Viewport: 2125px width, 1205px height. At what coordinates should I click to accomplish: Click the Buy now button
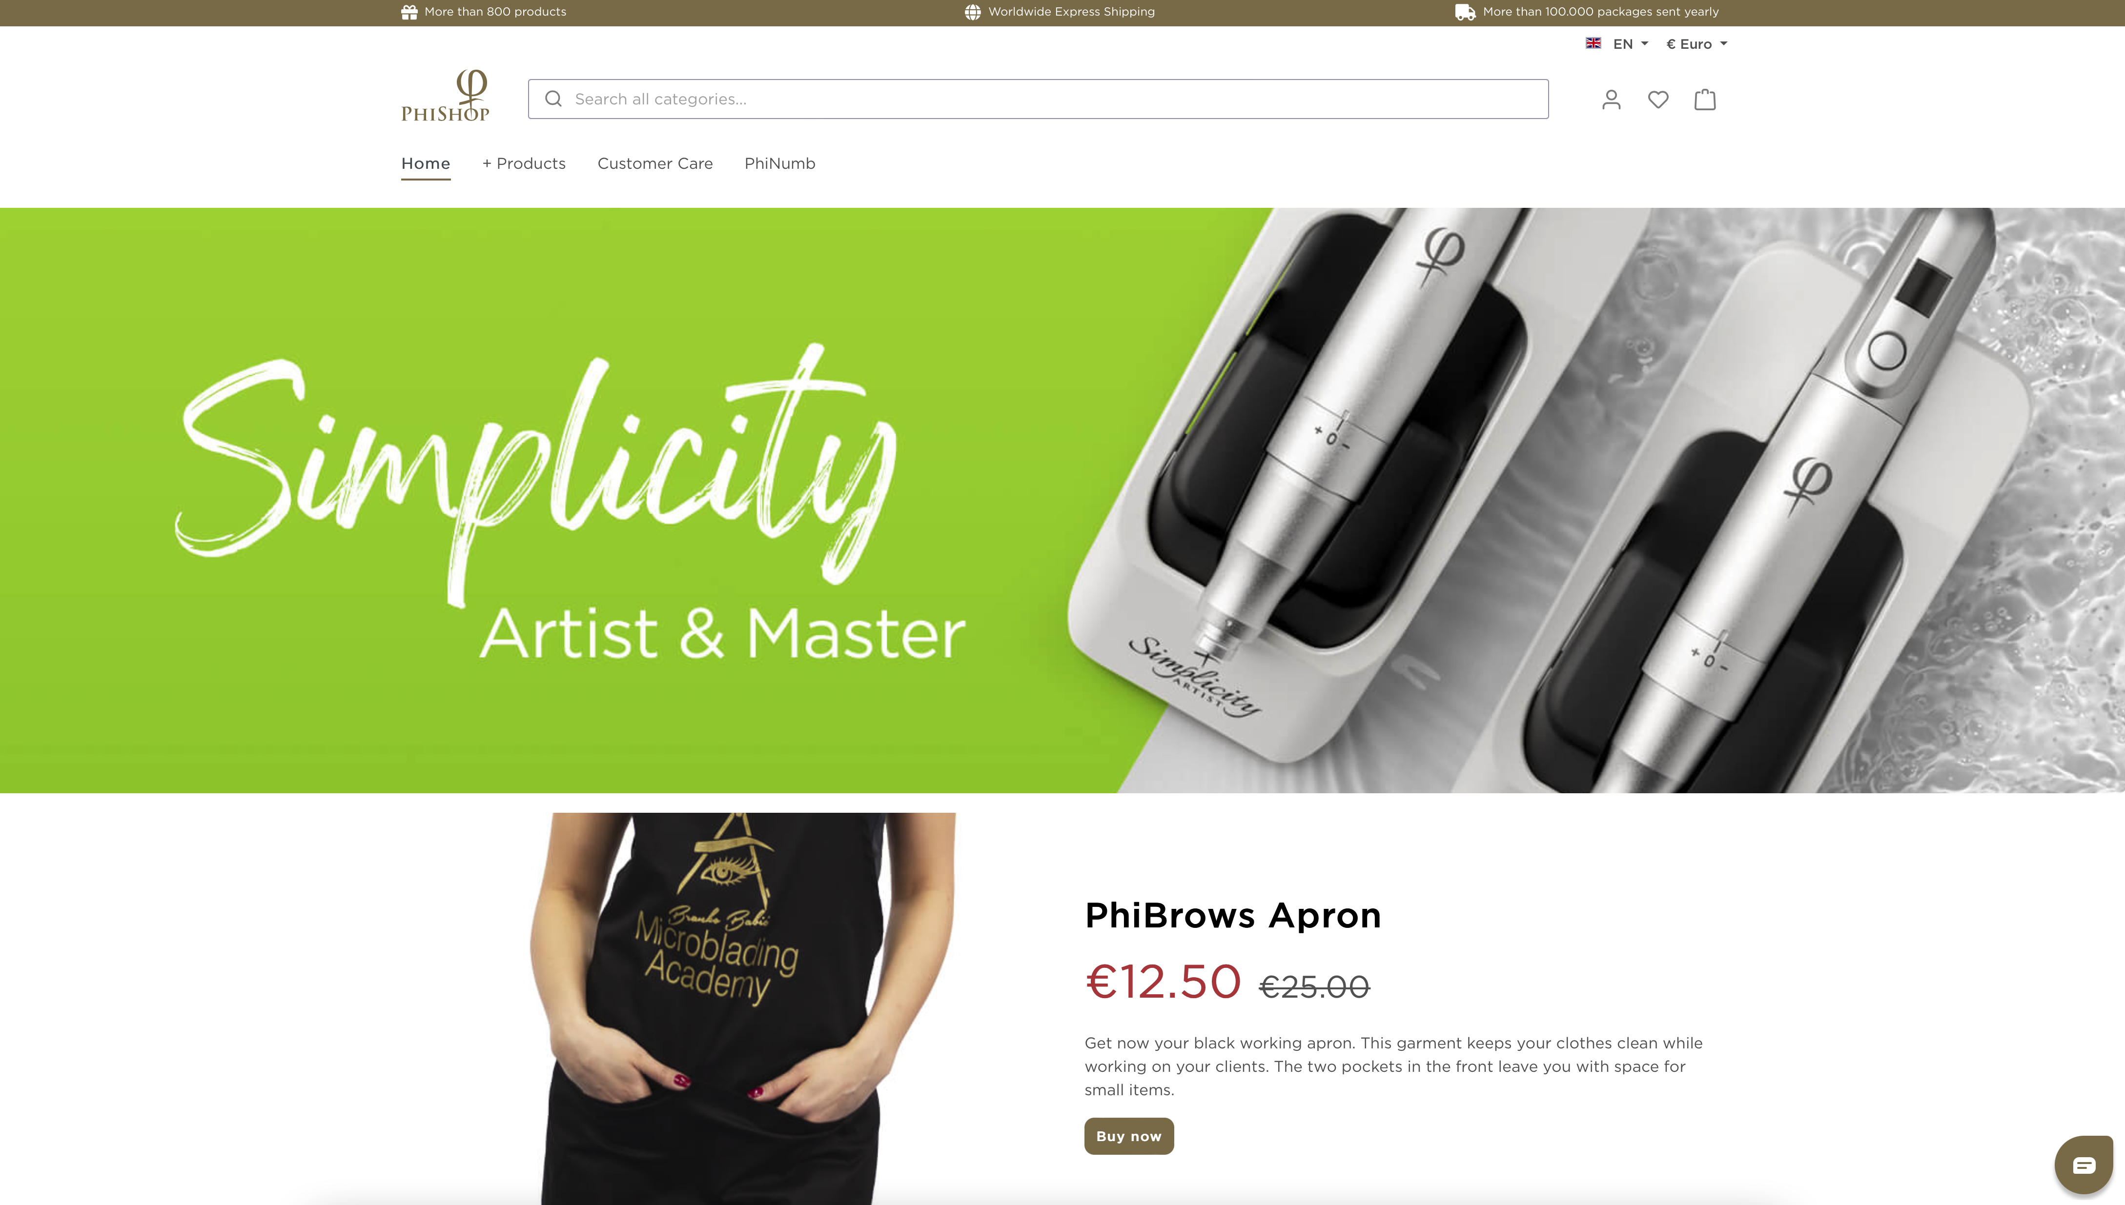(x=1129, y=1136)
